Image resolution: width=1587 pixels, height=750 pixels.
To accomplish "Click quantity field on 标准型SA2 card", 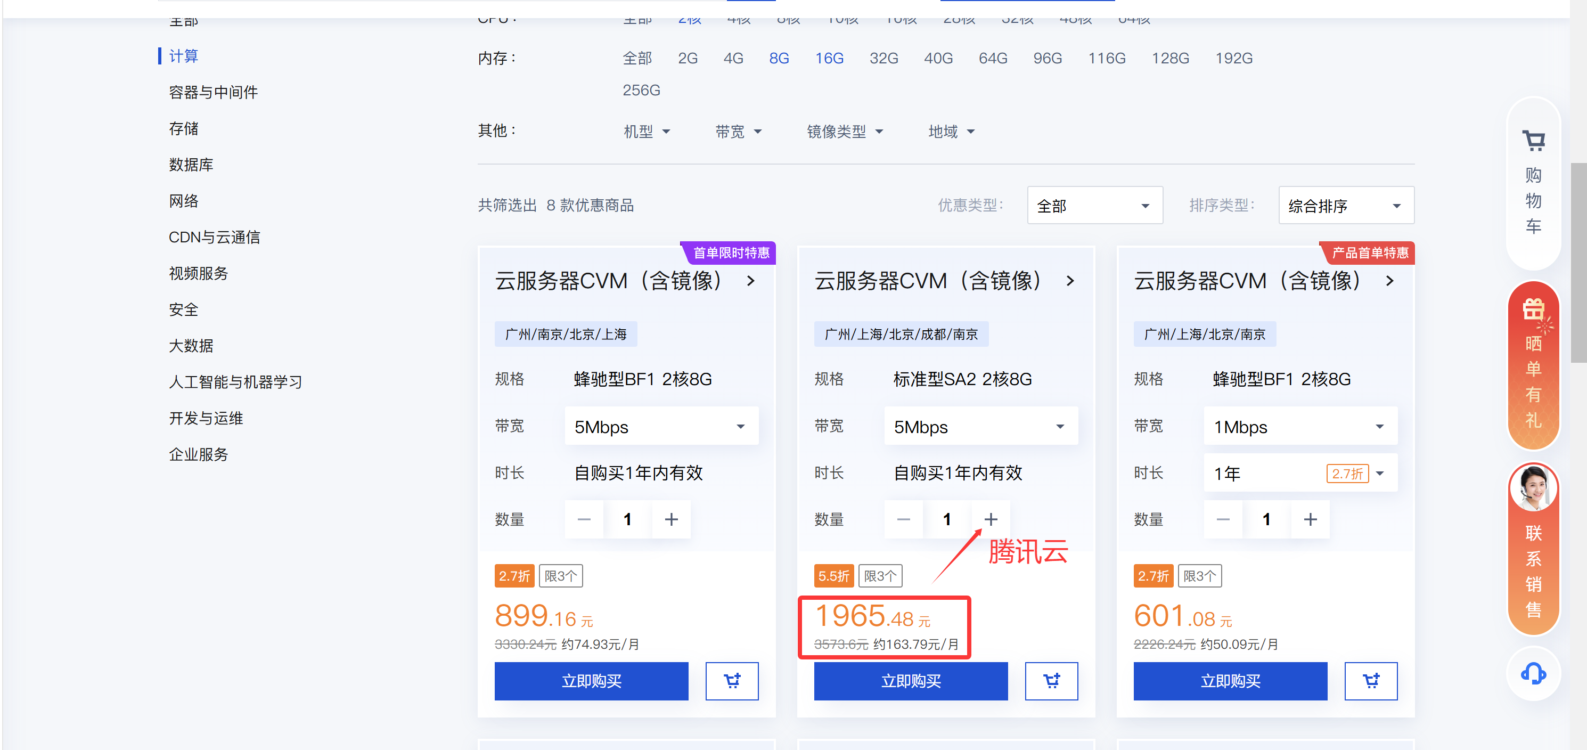I will pyautogui.click(x=947, y=519).
